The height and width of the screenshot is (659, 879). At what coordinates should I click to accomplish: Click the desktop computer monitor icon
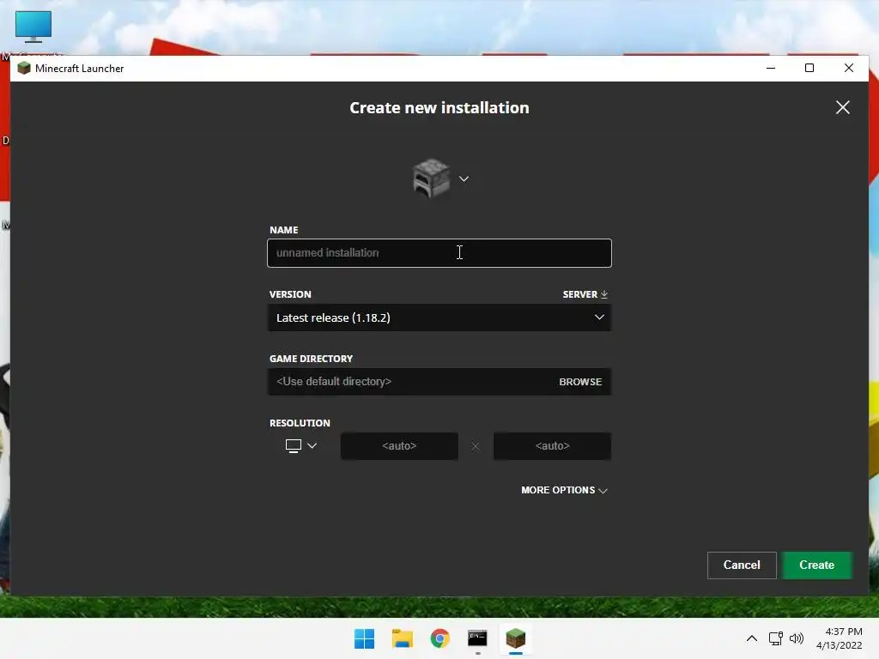tap(33, 27)
